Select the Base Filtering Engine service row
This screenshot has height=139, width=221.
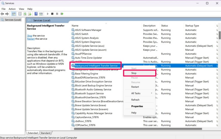[86, 74]
